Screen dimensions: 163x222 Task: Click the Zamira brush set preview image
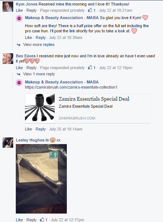[40, 108]
